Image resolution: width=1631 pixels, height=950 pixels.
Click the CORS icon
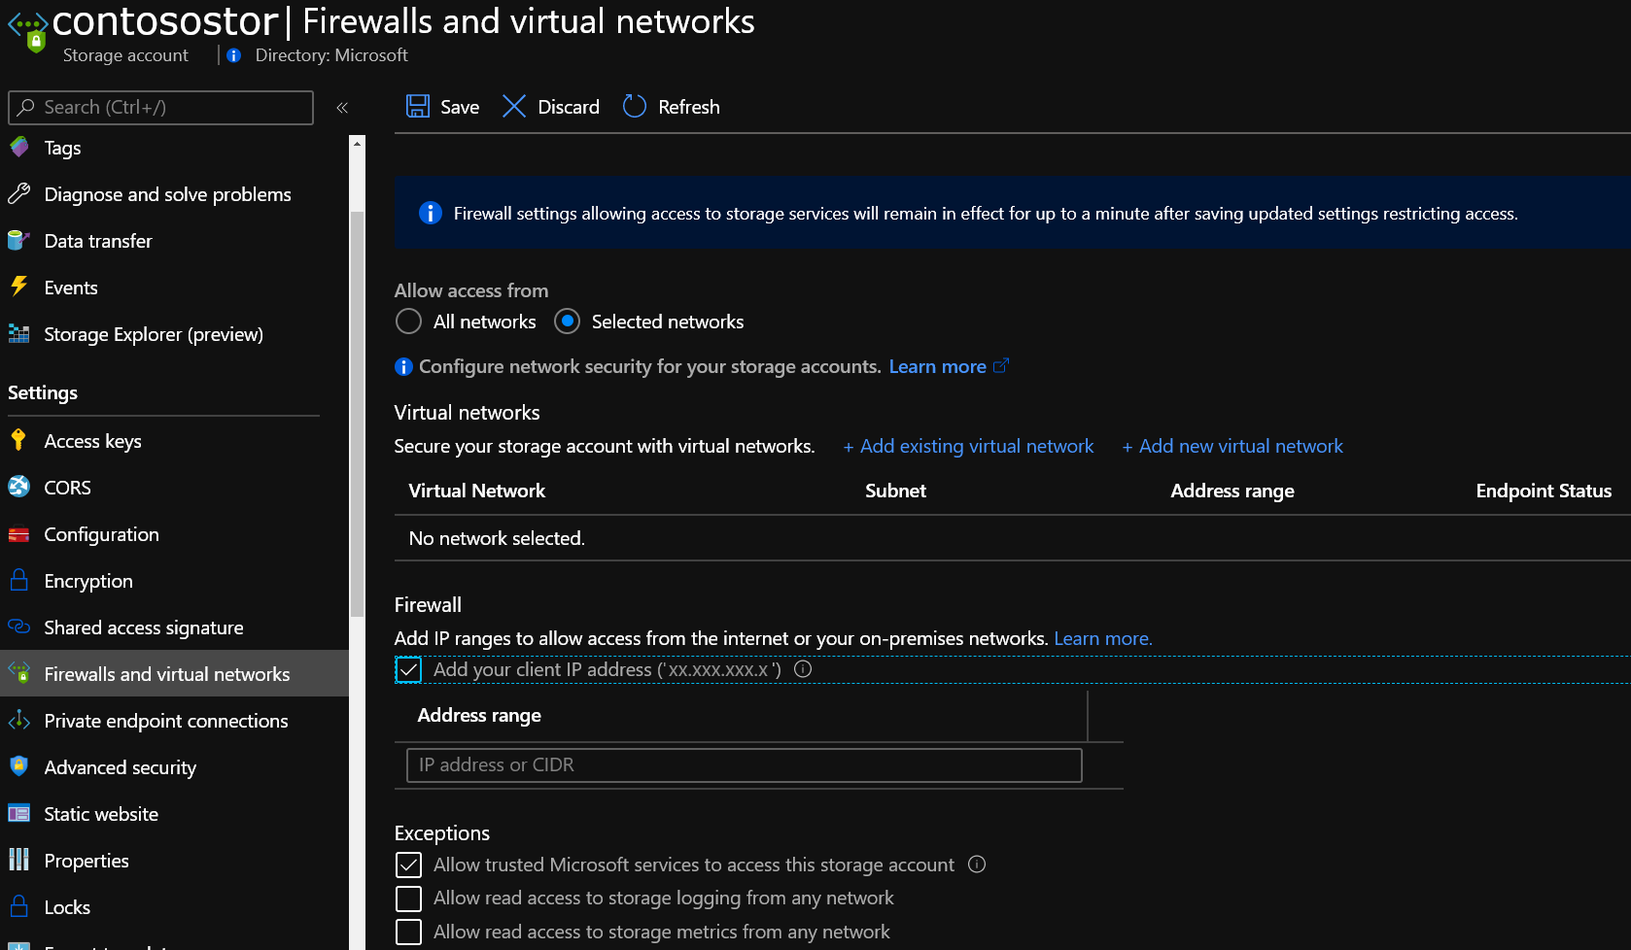pos(19,487)
